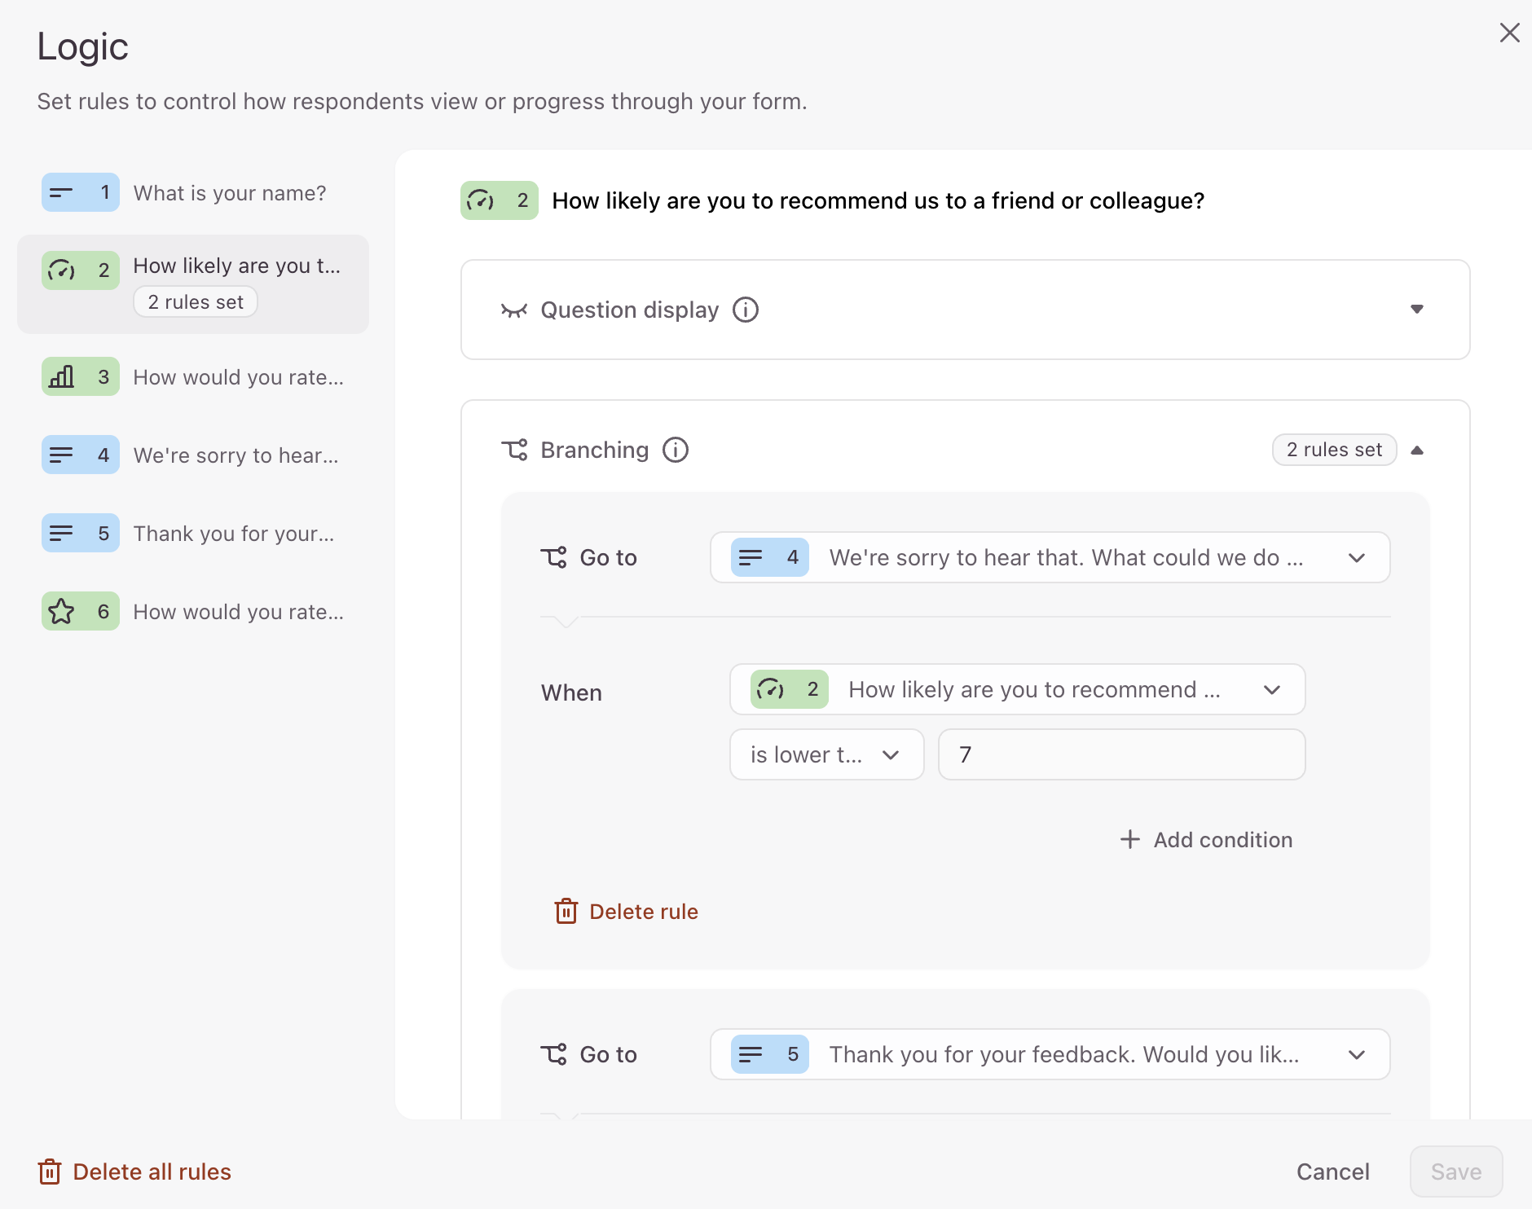Expand the Question display section arrow
Screen dimensions: 1532x1209
coord(1417,310)
